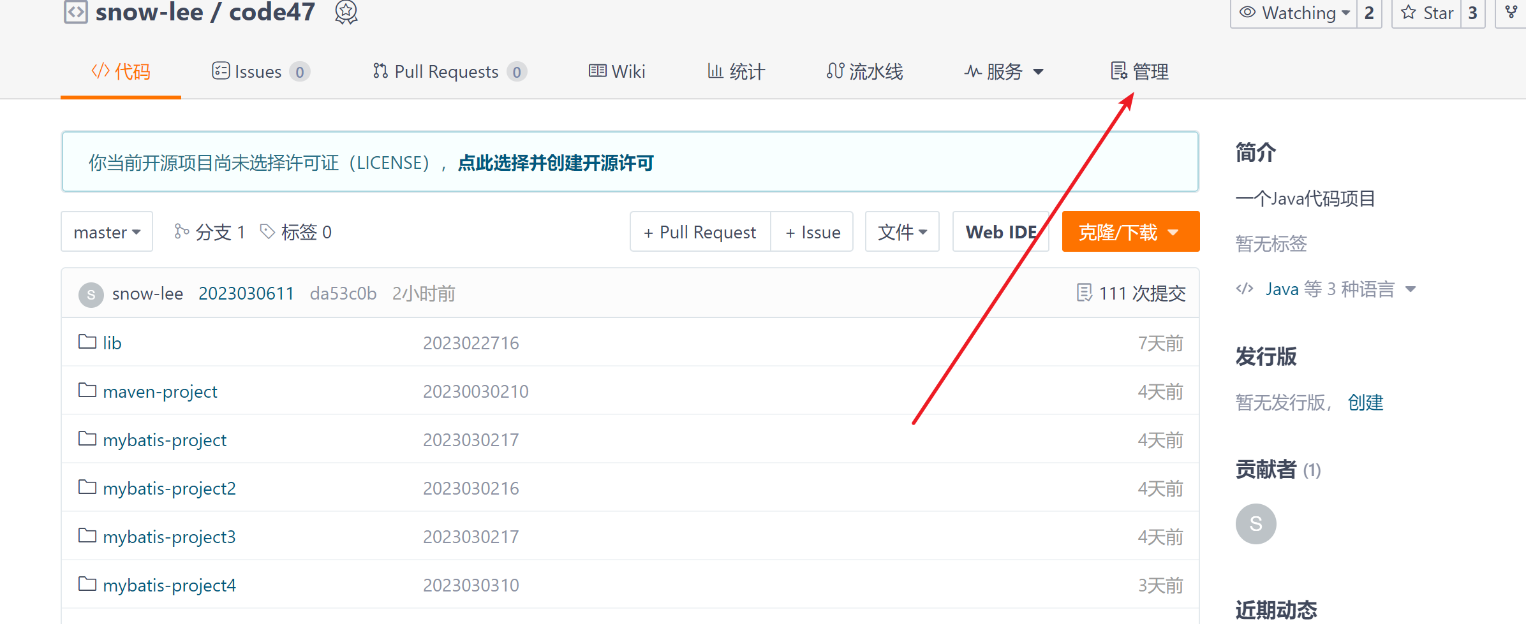Open the maven-project folder
The height and width of the screenshot is (624, 1526).
160,391
